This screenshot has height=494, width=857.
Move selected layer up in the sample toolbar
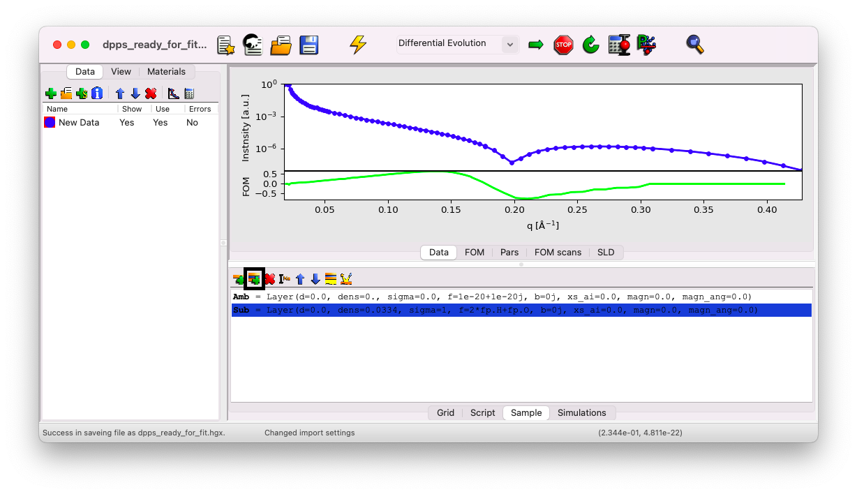[x=300, y=279]
